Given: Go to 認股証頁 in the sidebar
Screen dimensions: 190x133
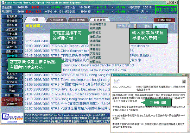Looking at the screenshot, I should coord(12,25).
